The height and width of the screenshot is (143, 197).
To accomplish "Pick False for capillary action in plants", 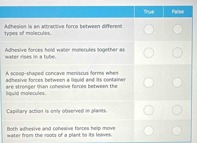I will click(x=177, y=110).
